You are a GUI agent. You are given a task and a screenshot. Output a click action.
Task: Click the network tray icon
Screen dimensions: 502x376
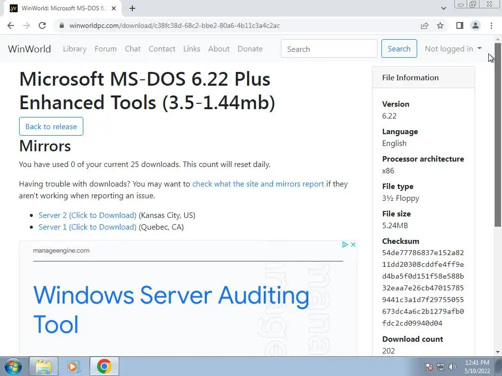pyautogui.click(x=441, y=367)
